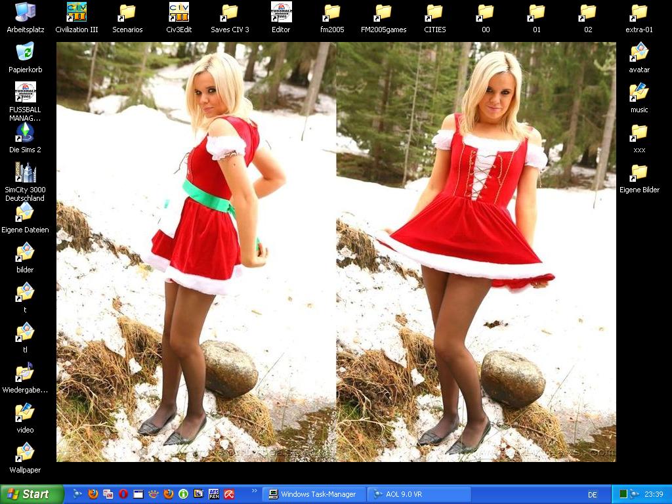Switch to Windows Task-Manager taskbar button
This screenshot has height=504, width=672.
point(312,494)
